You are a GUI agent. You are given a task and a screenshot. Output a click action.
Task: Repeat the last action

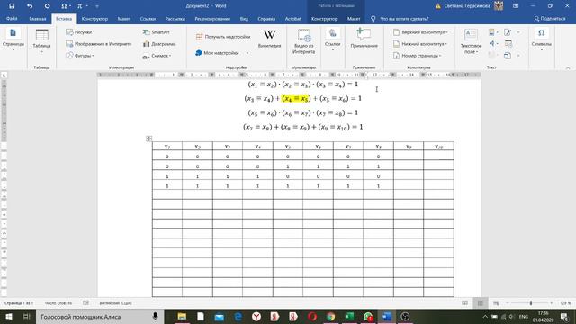point(48,6)
